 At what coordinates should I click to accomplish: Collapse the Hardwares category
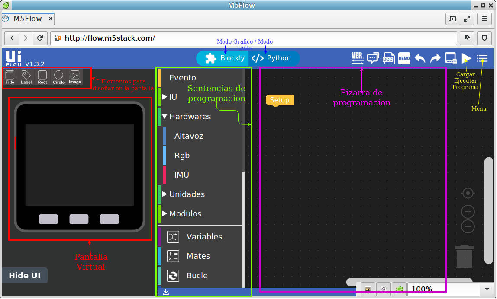(165, 116)
